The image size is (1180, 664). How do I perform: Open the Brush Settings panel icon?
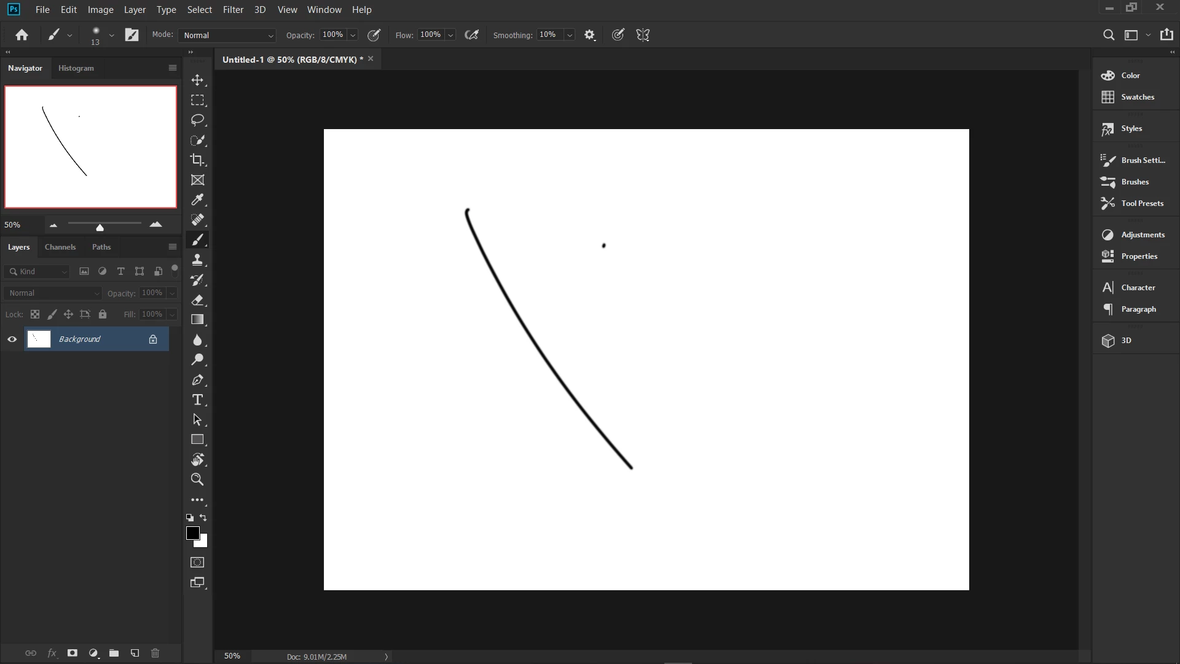(1108, 160)
